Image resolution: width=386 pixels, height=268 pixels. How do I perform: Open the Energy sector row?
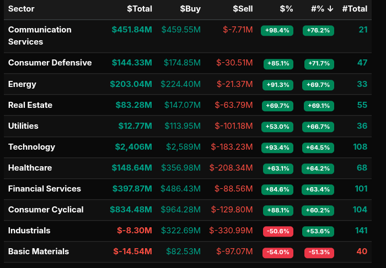tap(22, 84)
